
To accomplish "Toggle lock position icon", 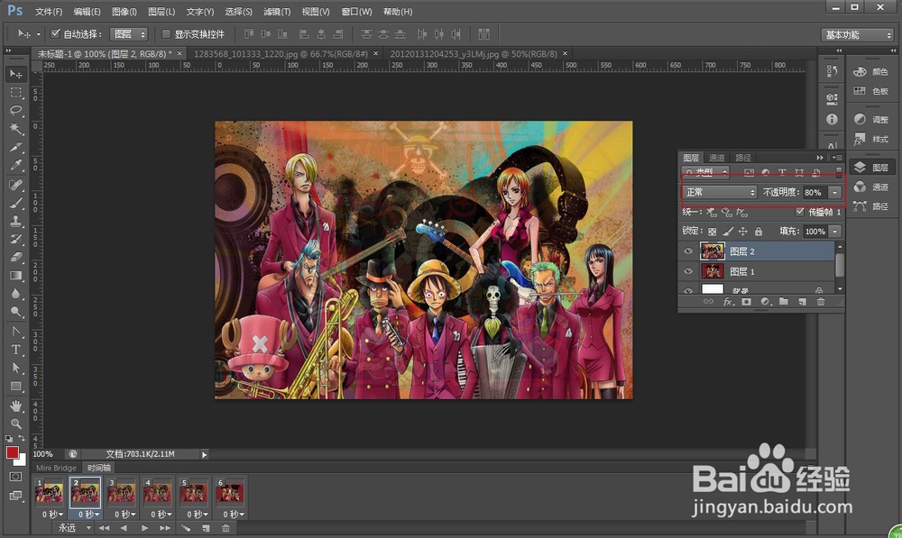I will [742, 231].
